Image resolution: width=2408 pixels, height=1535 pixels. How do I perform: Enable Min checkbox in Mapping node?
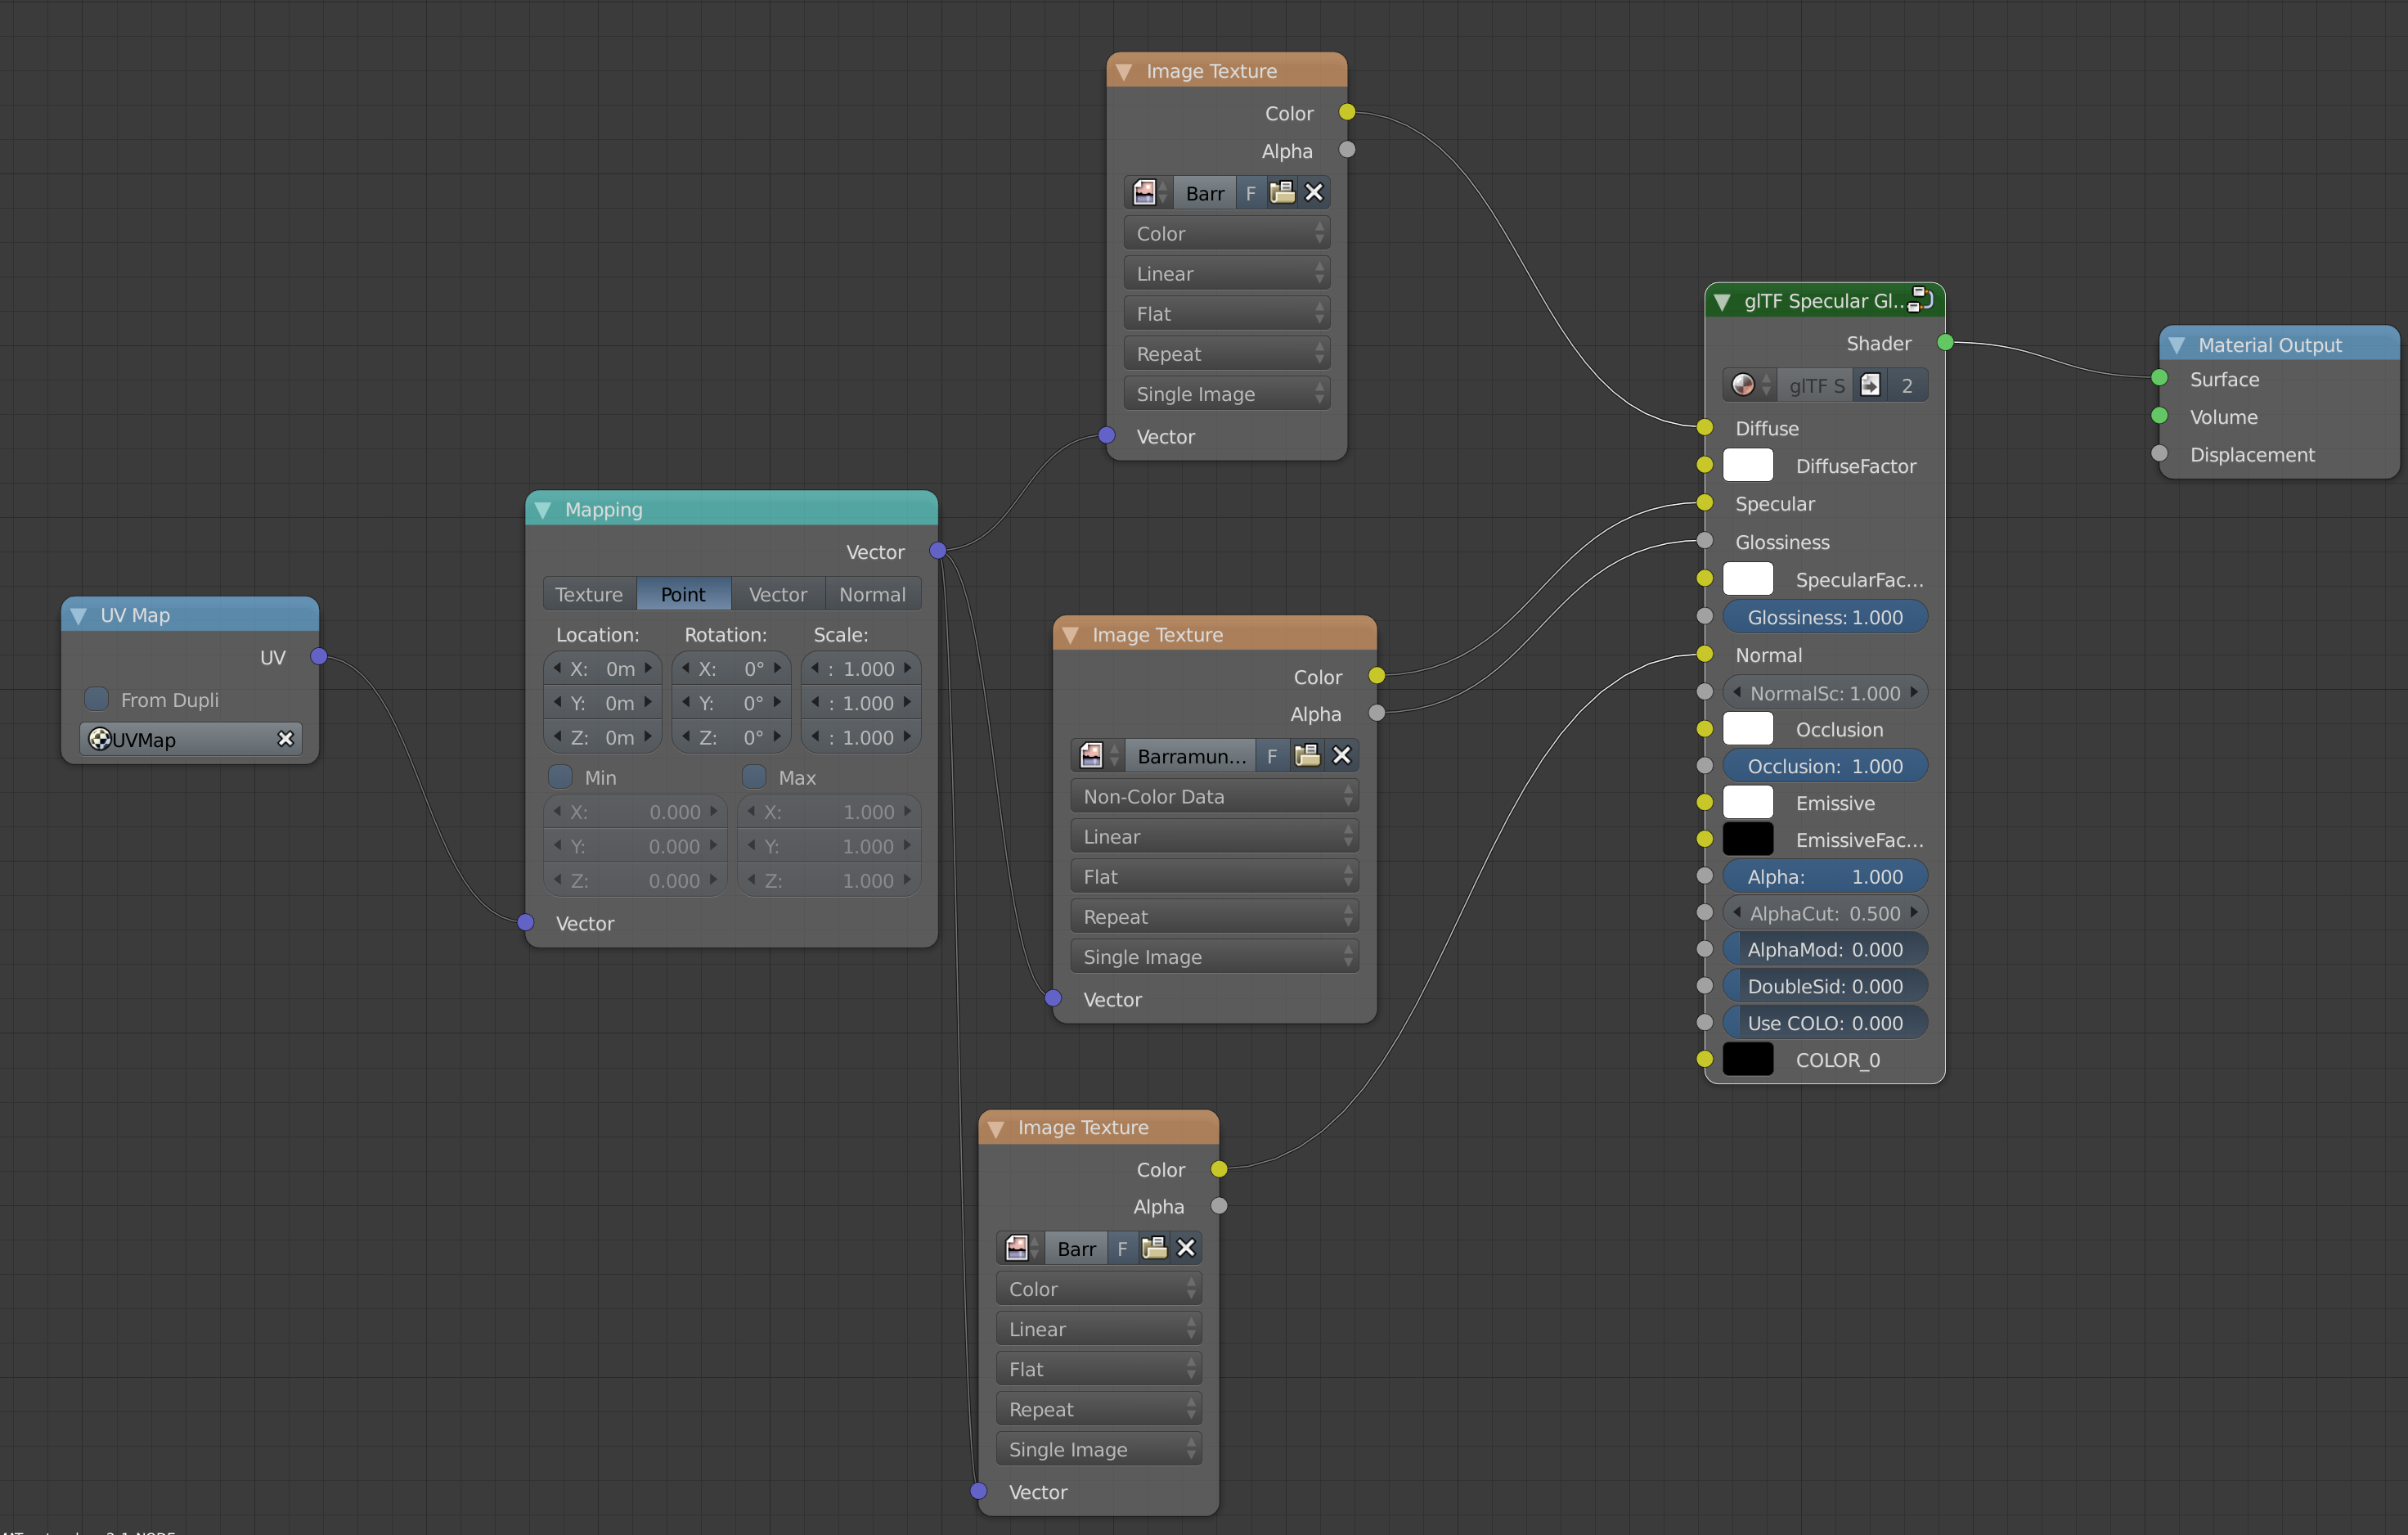click(x=560, y=777)
